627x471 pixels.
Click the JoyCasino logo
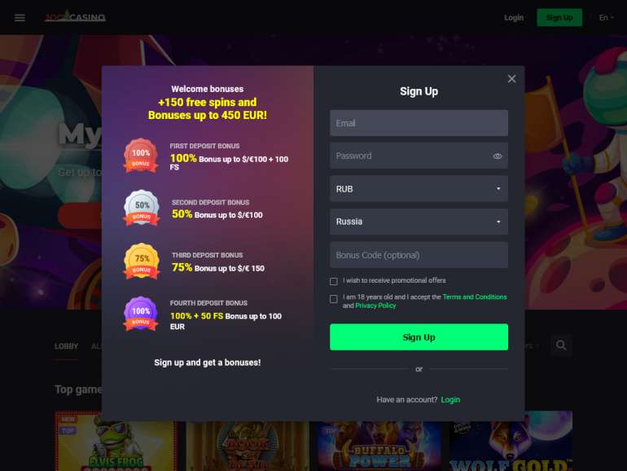pyautogui.click(x=75, y=17)
